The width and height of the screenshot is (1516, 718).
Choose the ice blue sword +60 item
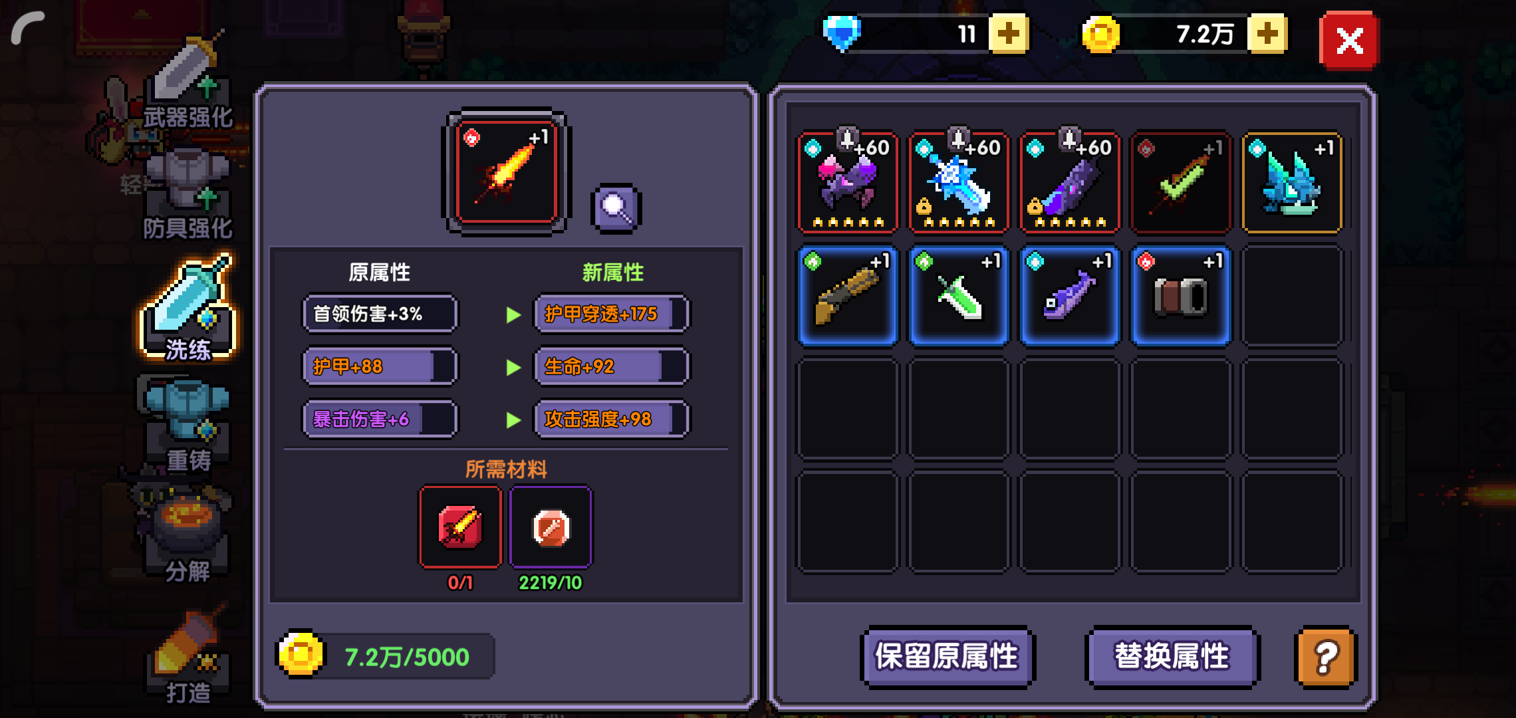[959, 182]
